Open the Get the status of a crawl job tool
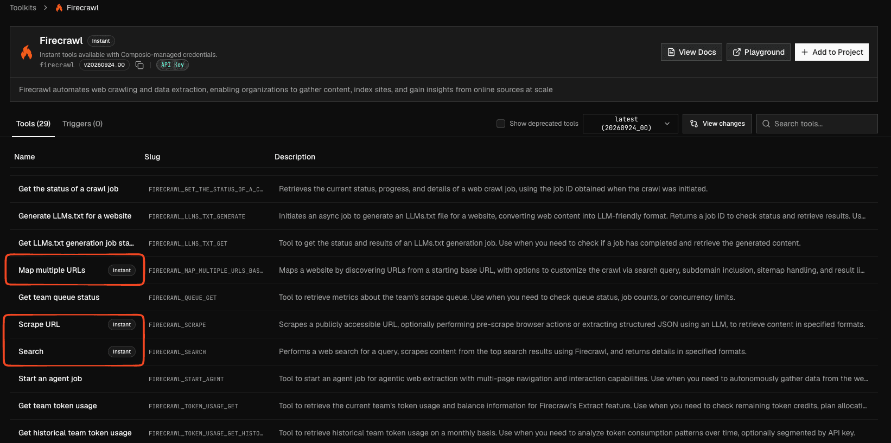The image size is (891, 443). coord(68,189)
